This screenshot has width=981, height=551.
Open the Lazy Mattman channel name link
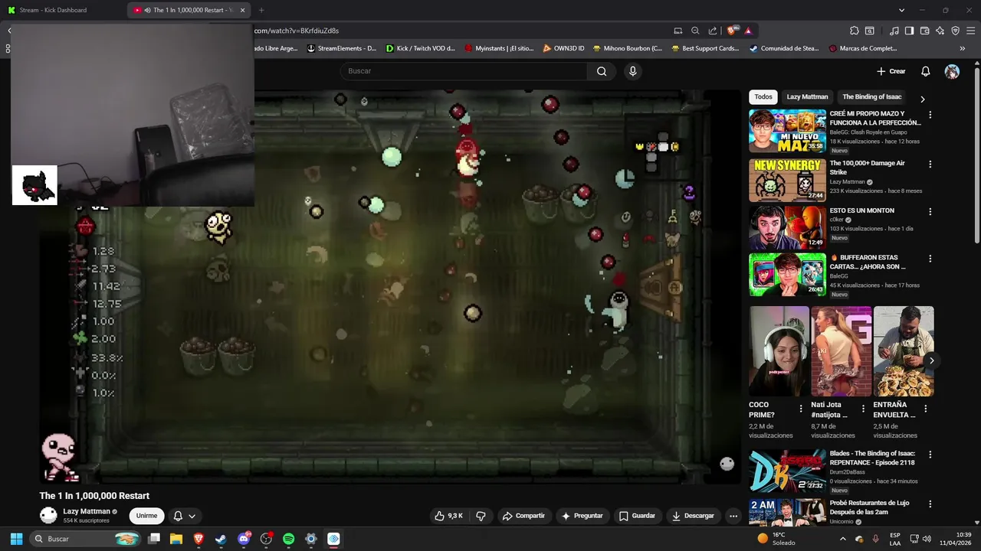[87, 511]
